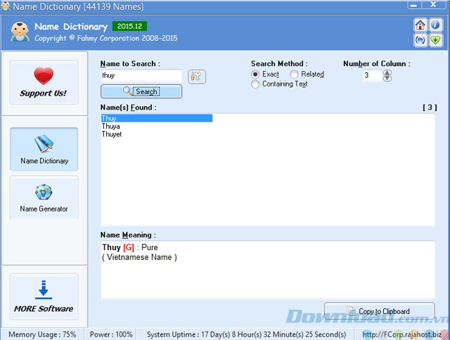Increase the number of columns
The image size is (450, 340).
coord(387,72)
